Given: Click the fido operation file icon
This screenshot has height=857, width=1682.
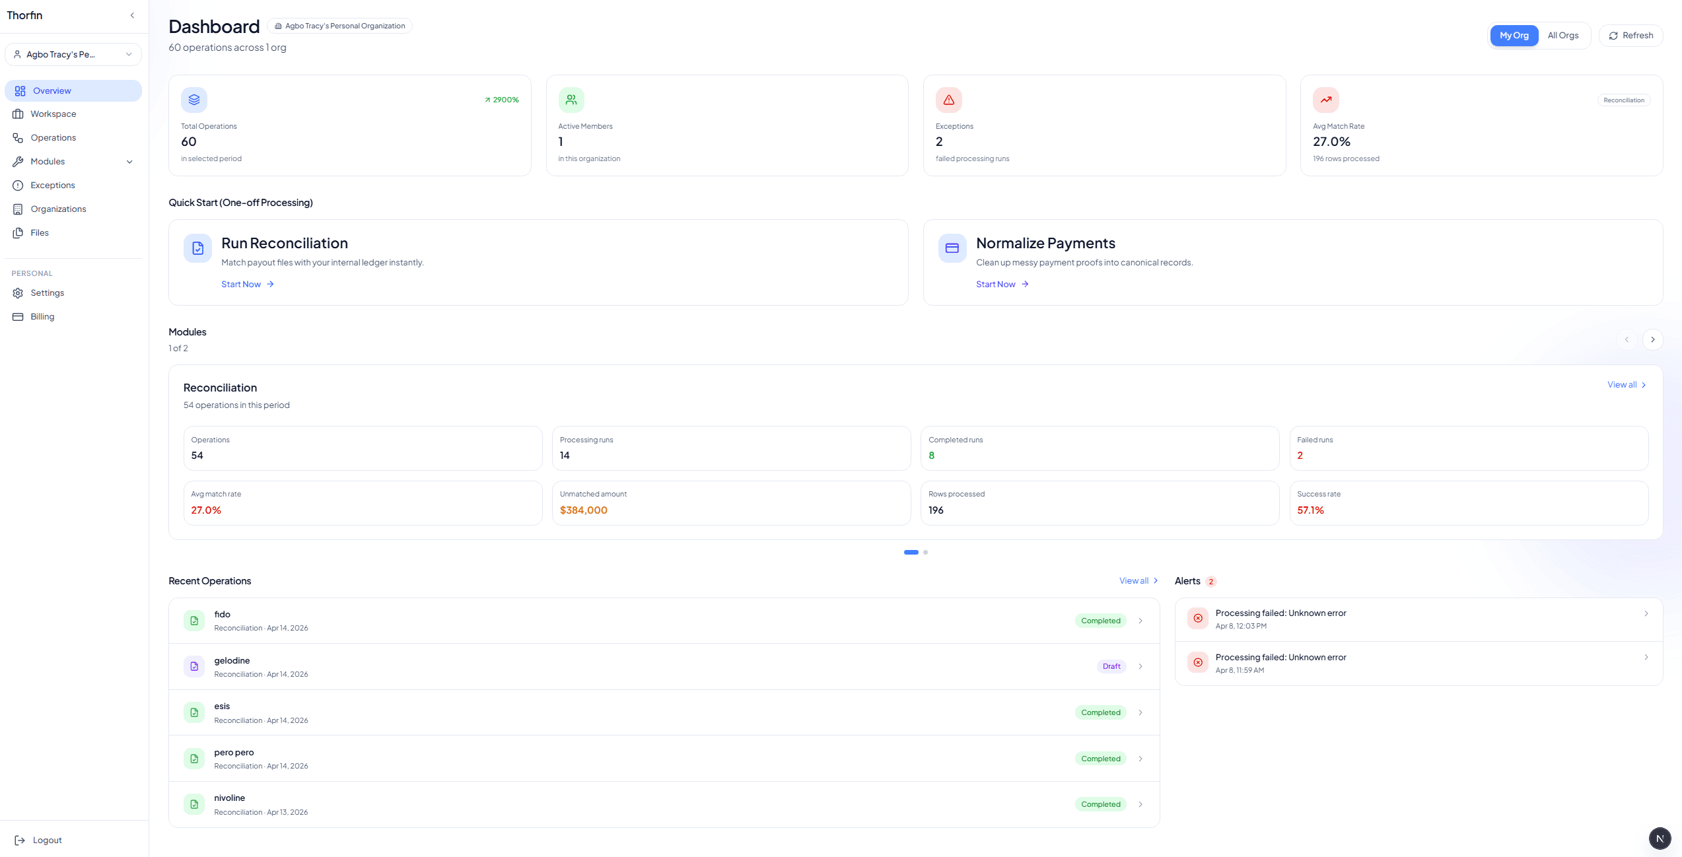Looking at the screenshot, I should [194, 621].
